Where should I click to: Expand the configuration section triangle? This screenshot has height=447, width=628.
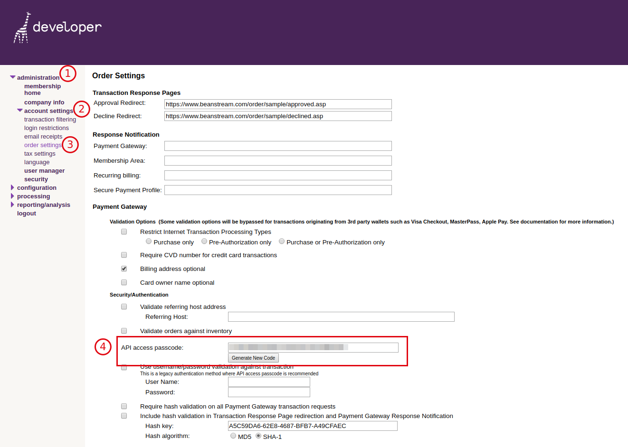pos(12,187)
